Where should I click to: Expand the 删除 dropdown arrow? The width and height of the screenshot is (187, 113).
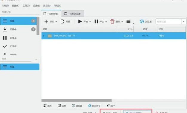(x=122, y=22)
